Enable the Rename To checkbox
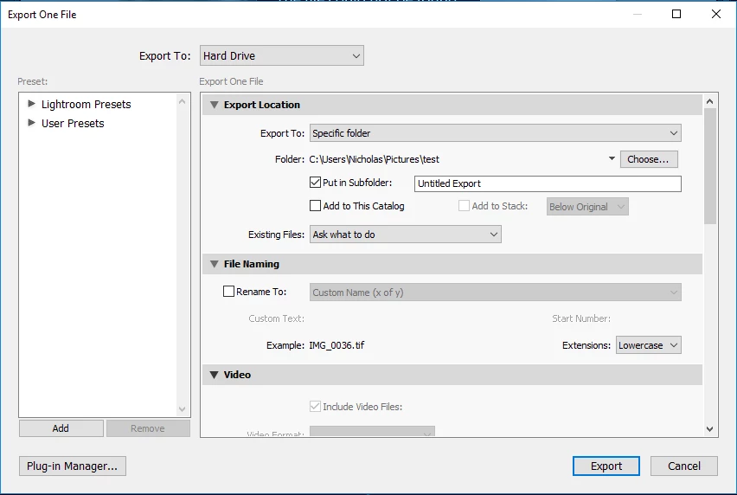Image resolution: width=737 pixels, height=495 pixels. point(228,292)
